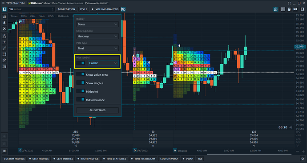Viewport: 307px width, 163px height.
Task: Click the zoom in plus icon on time axis
Action: pos(303,151)
